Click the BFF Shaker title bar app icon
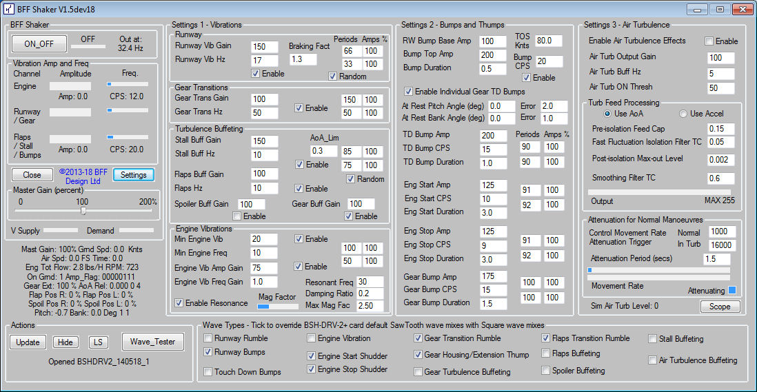Viewport: 757px width, 392px height. pyautogui.click(x=9, y=9)
